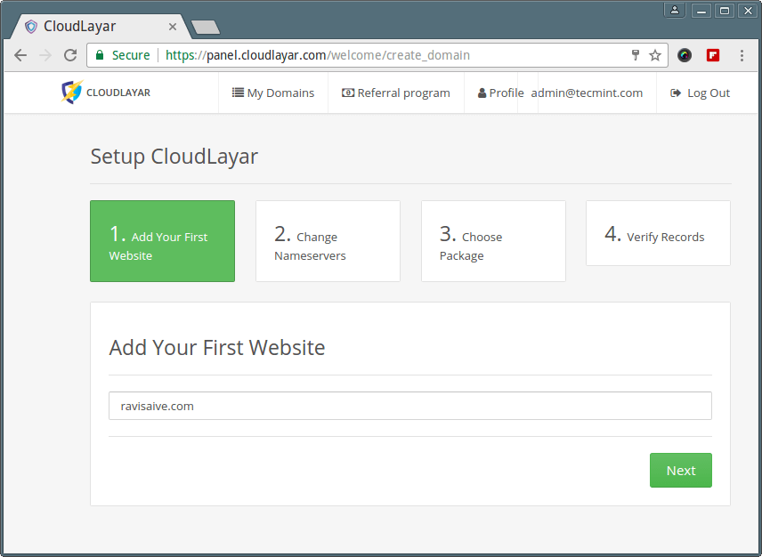Click the green Next button

681,470
